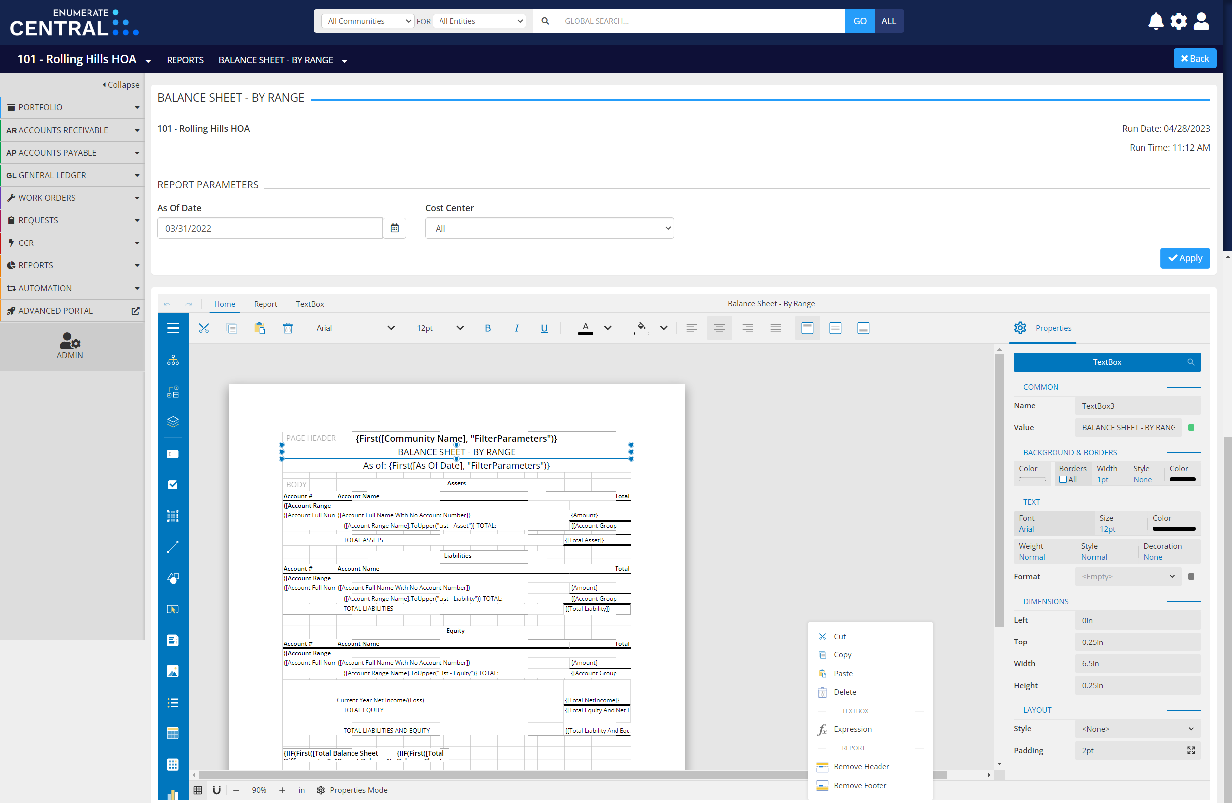Select the Line drawing tool
The height and width of the screenshot is (803, 1232).
pos(173,547)
